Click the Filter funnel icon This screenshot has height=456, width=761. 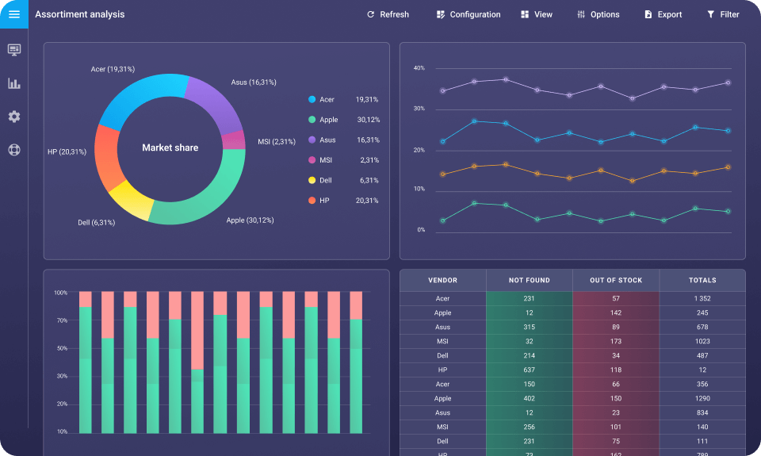click(x=710, y=14)
